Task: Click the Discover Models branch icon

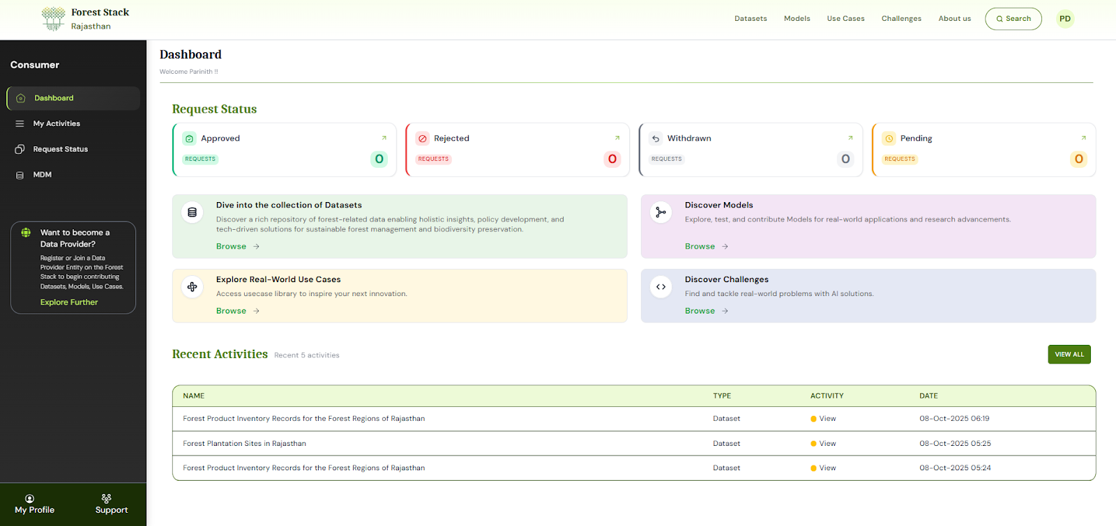Action: coord(661,212)
